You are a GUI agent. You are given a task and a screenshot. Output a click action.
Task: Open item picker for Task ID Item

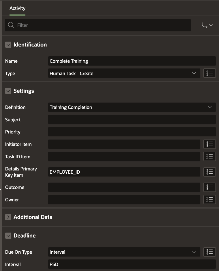point(210,157)
